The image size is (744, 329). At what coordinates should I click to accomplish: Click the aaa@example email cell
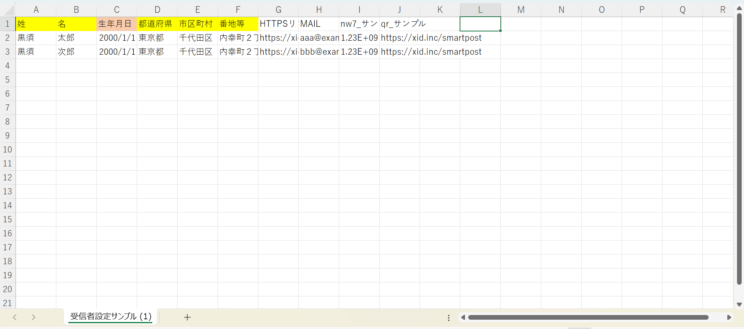[x=319, y=38]
